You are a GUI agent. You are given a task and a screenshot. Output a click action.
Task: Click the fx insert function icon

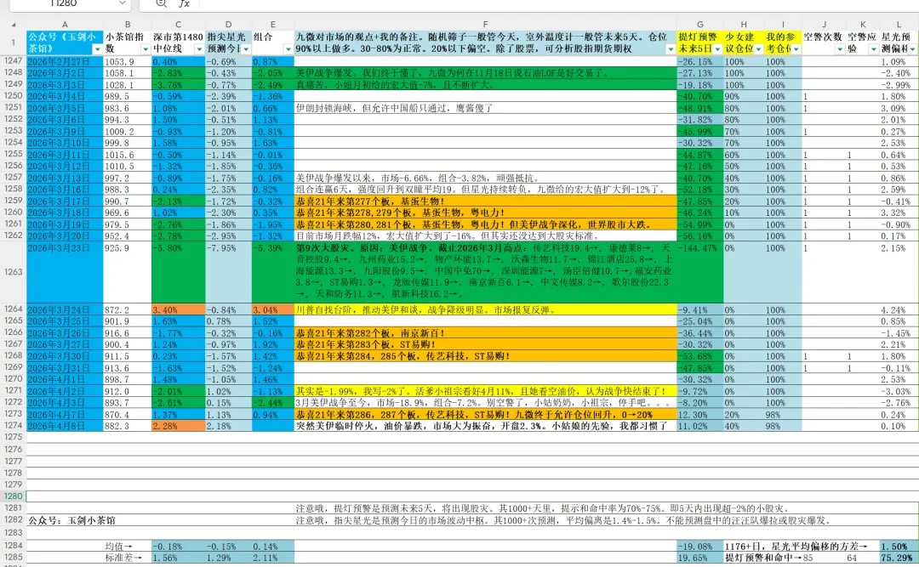pos(183,4)
